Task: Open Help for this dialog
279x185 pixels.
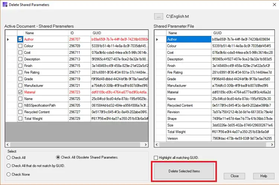Action: (263, 176)
